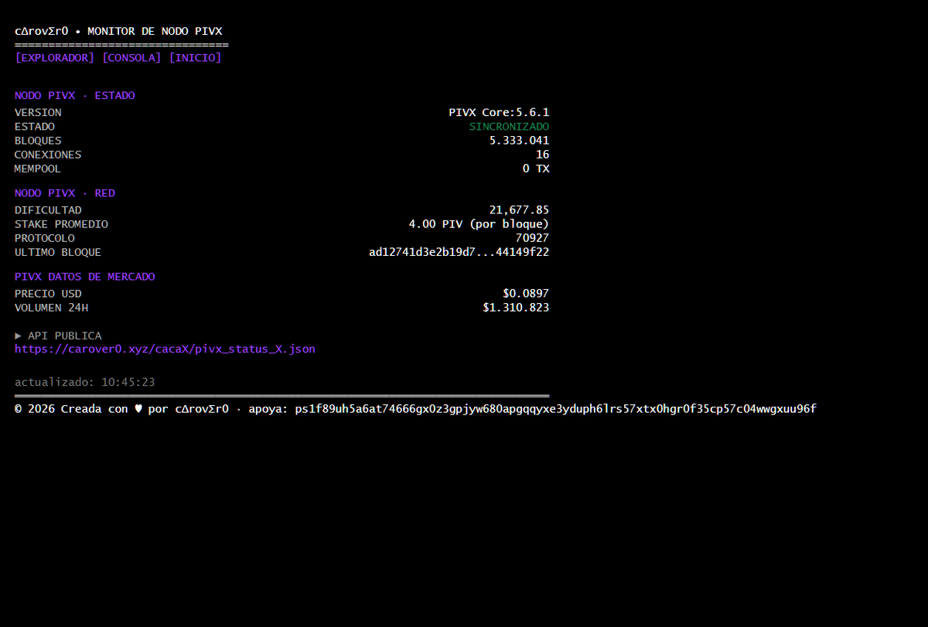
Task: Open the pivx_status_X.json API URL
Action: point(165,349)
